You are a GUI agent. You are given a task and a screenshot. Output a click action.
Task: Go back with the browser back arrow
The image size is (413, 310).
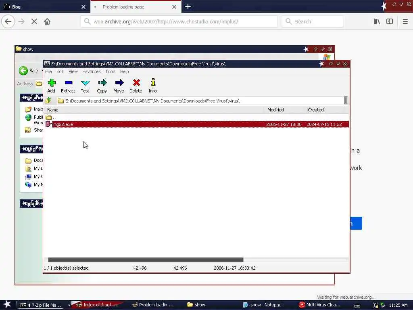pyautogui.click(x=8, y=21)
